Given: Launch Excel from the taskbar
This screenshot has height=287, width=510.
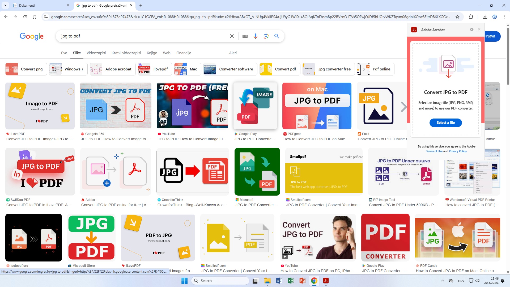Looking at the screenshot, I should tap(291, 281).
